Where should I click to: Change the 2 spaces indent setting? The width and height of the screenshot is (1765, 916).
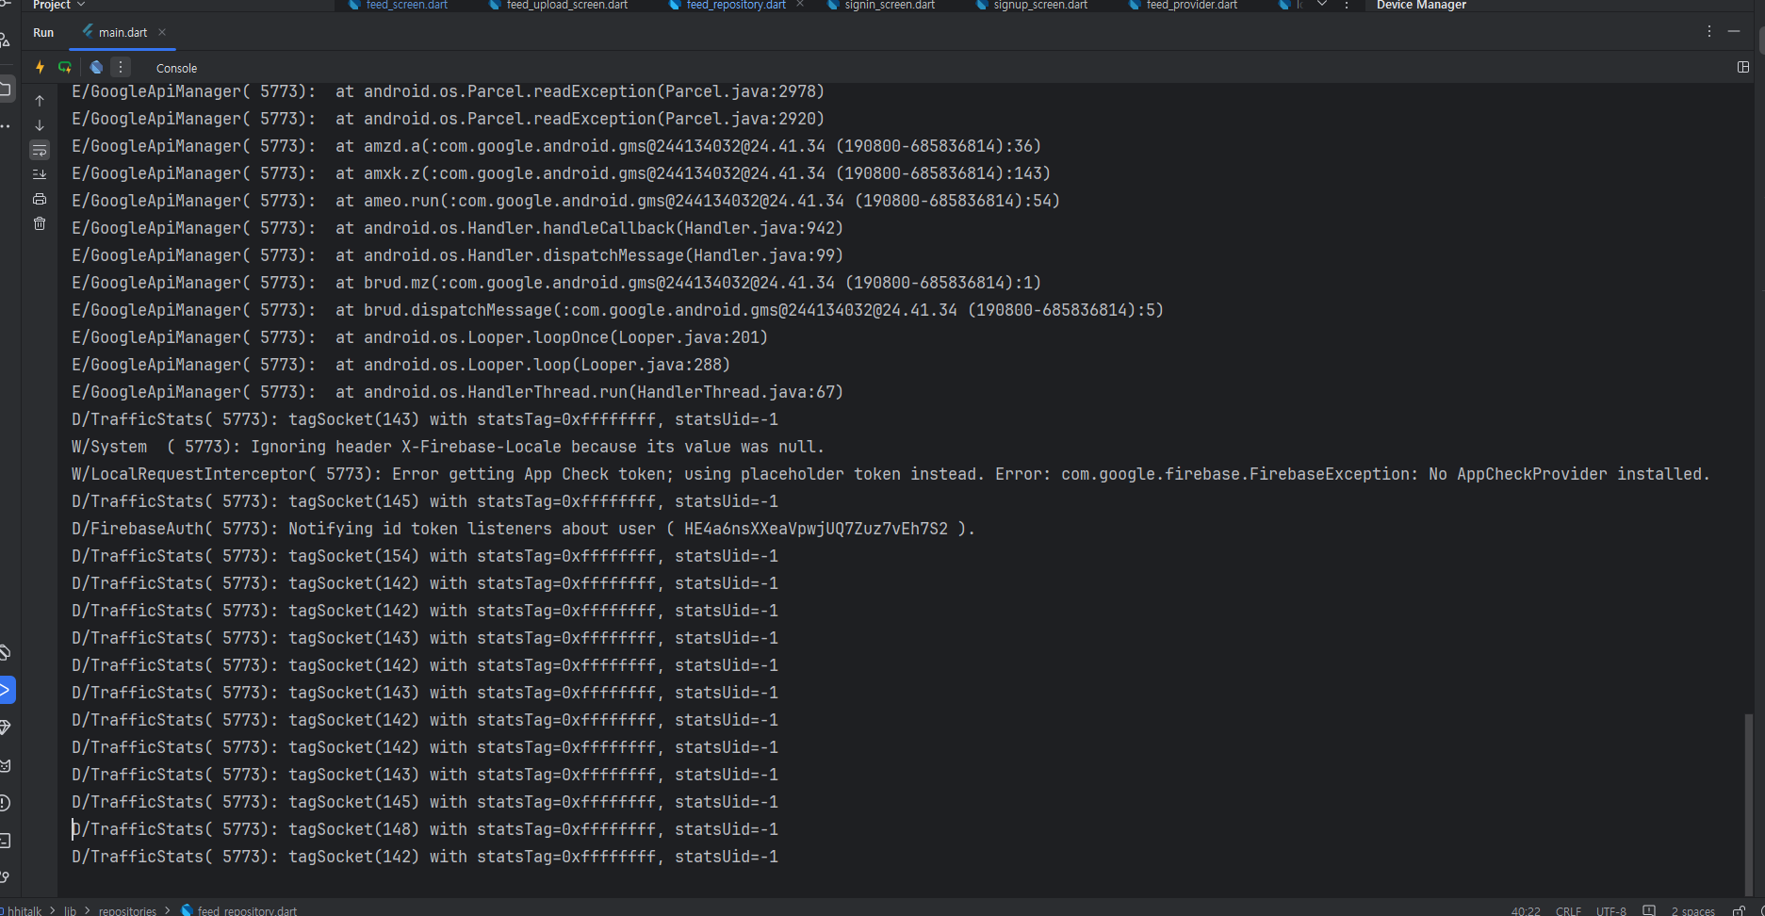click(x=1693, y=910)
